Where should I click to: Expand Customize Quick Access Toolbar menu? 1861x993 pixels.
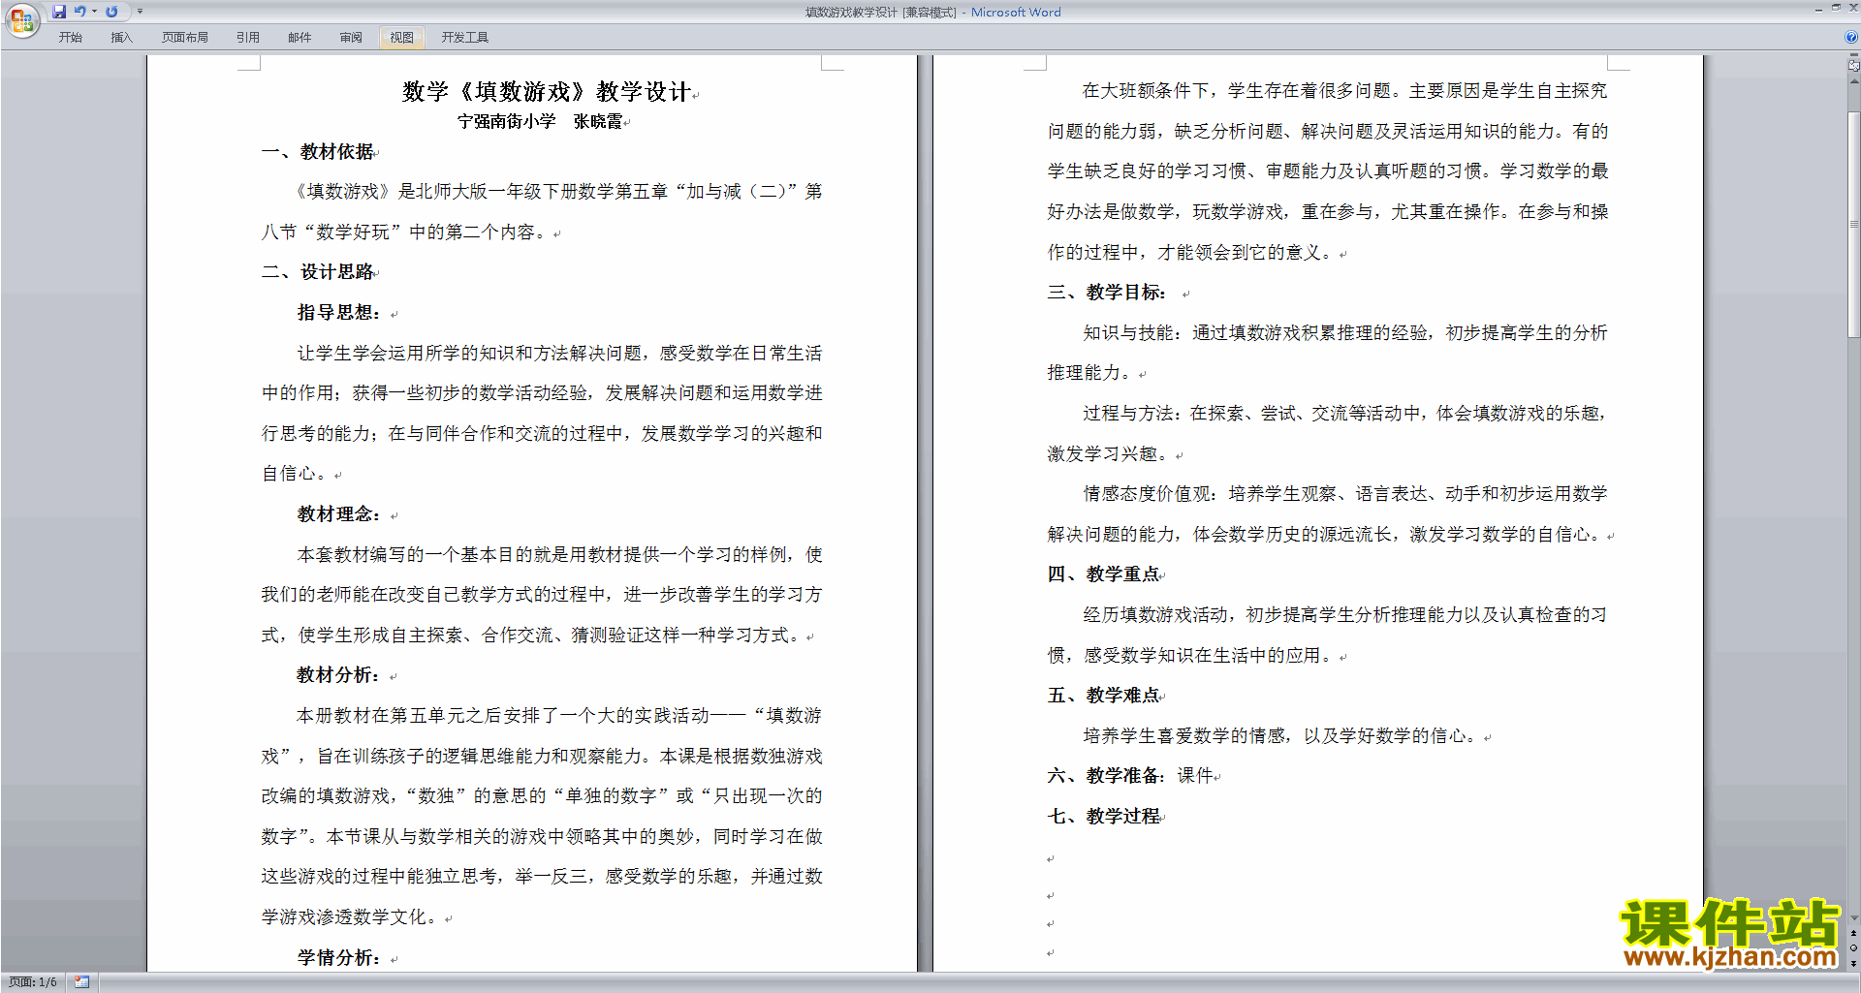[x=140, y=12]
